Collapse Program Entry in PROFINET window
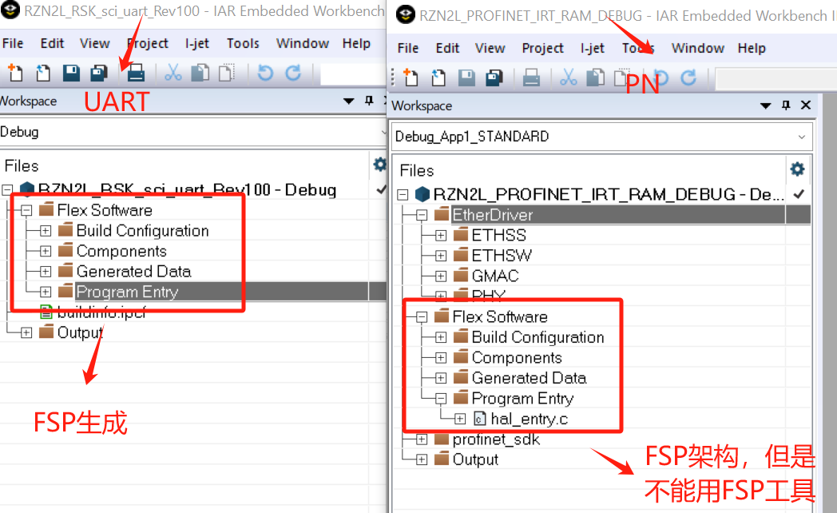This screenshot has height=513, width=837. tap(441, 398)
